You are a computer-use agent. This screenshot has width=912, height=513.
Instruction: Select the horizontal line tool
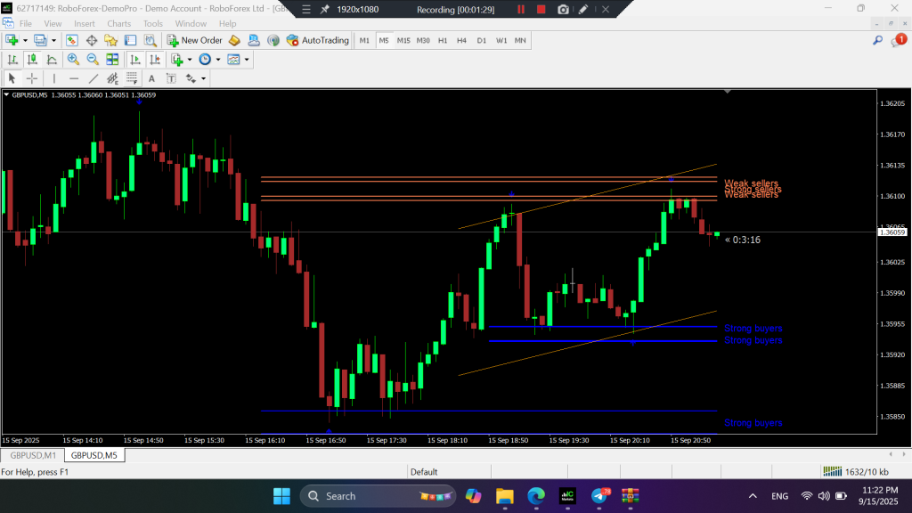[74, 78]
